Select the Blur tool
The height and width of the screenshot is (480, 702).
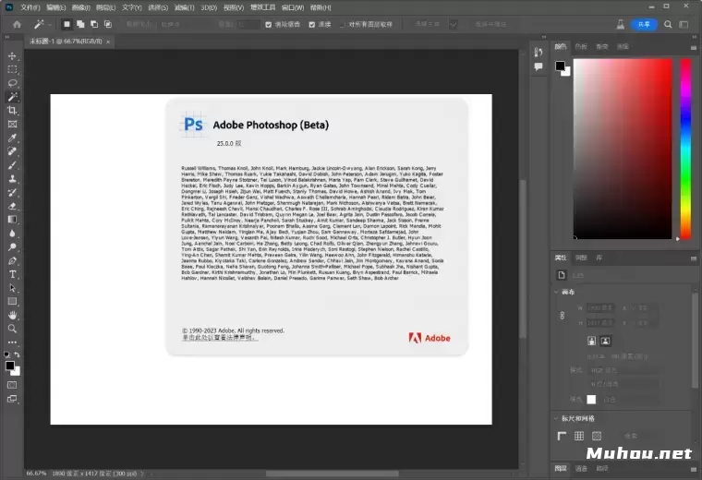pos(12,233)
